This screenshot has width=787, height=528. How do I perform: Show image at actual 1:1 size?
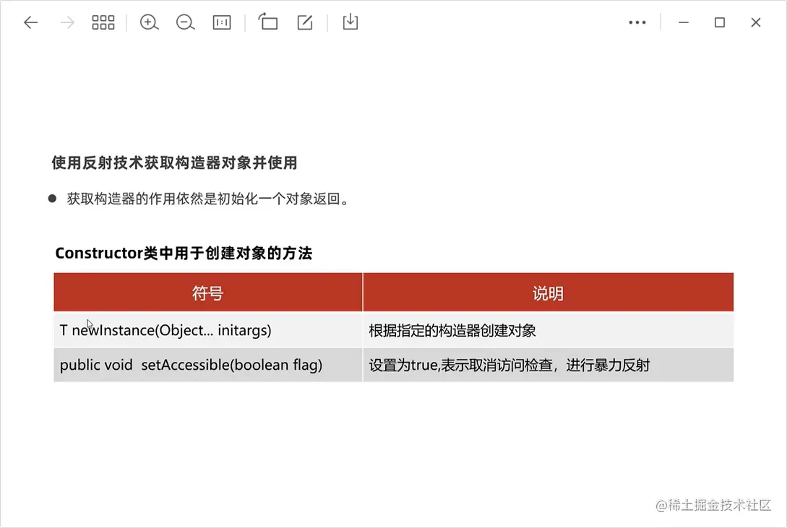[222, 22]
